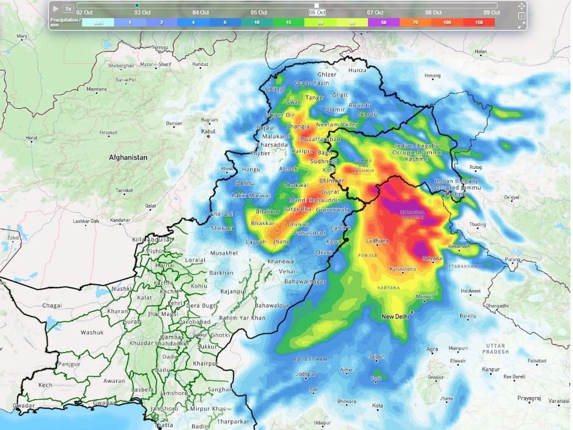
Task: Jump to 04 Oct on the timeline
Action: pyautogui.click(x=200, y=12)
